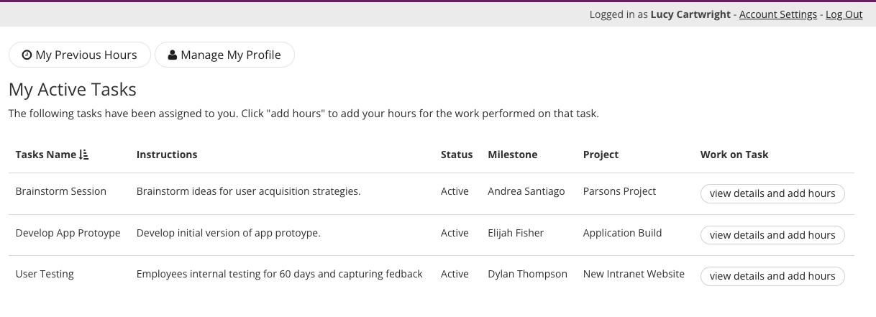The image size is (876, 317).
Task: Log out using the Log Out link
Action: tap(844, 14)
